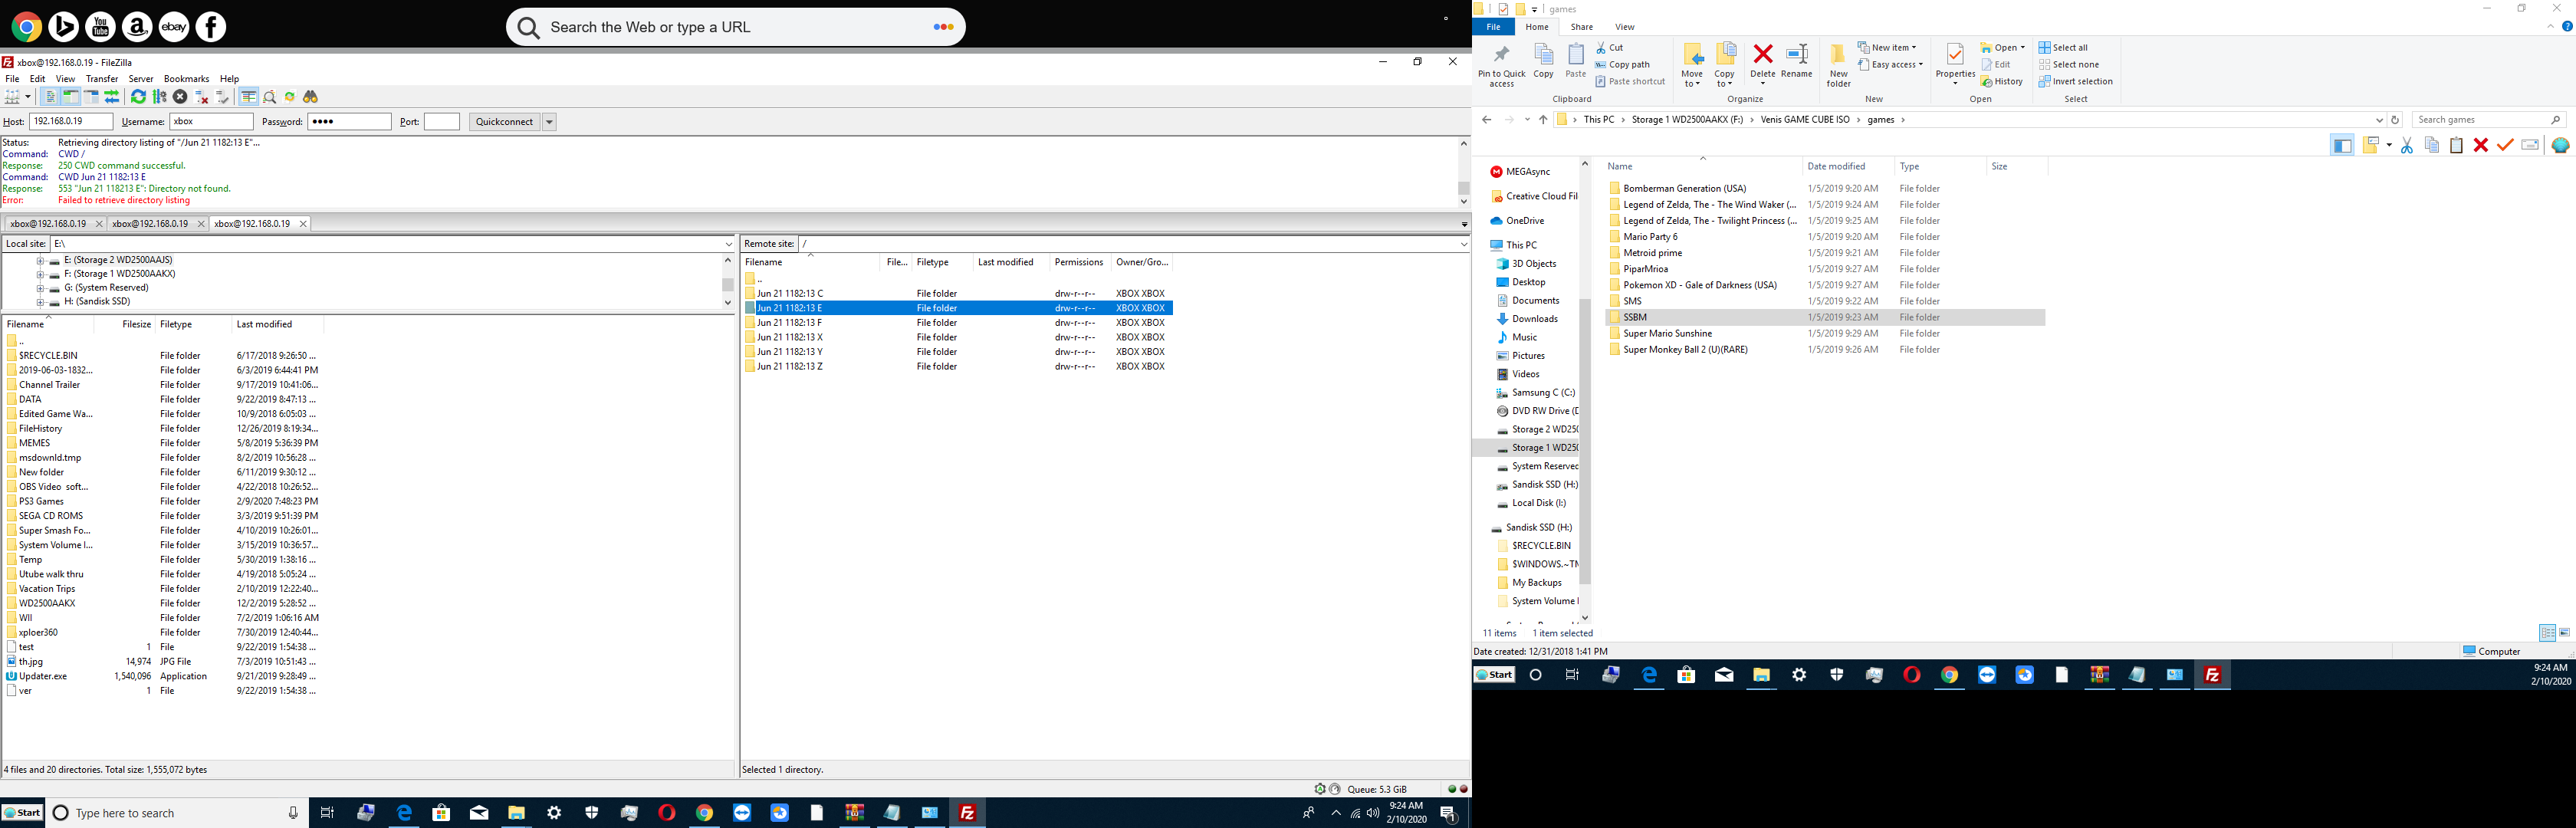This screenshot has height=828, width=2576.
Task: Open Quickconnect history dropdown arrow
Action: pos(549,122)
